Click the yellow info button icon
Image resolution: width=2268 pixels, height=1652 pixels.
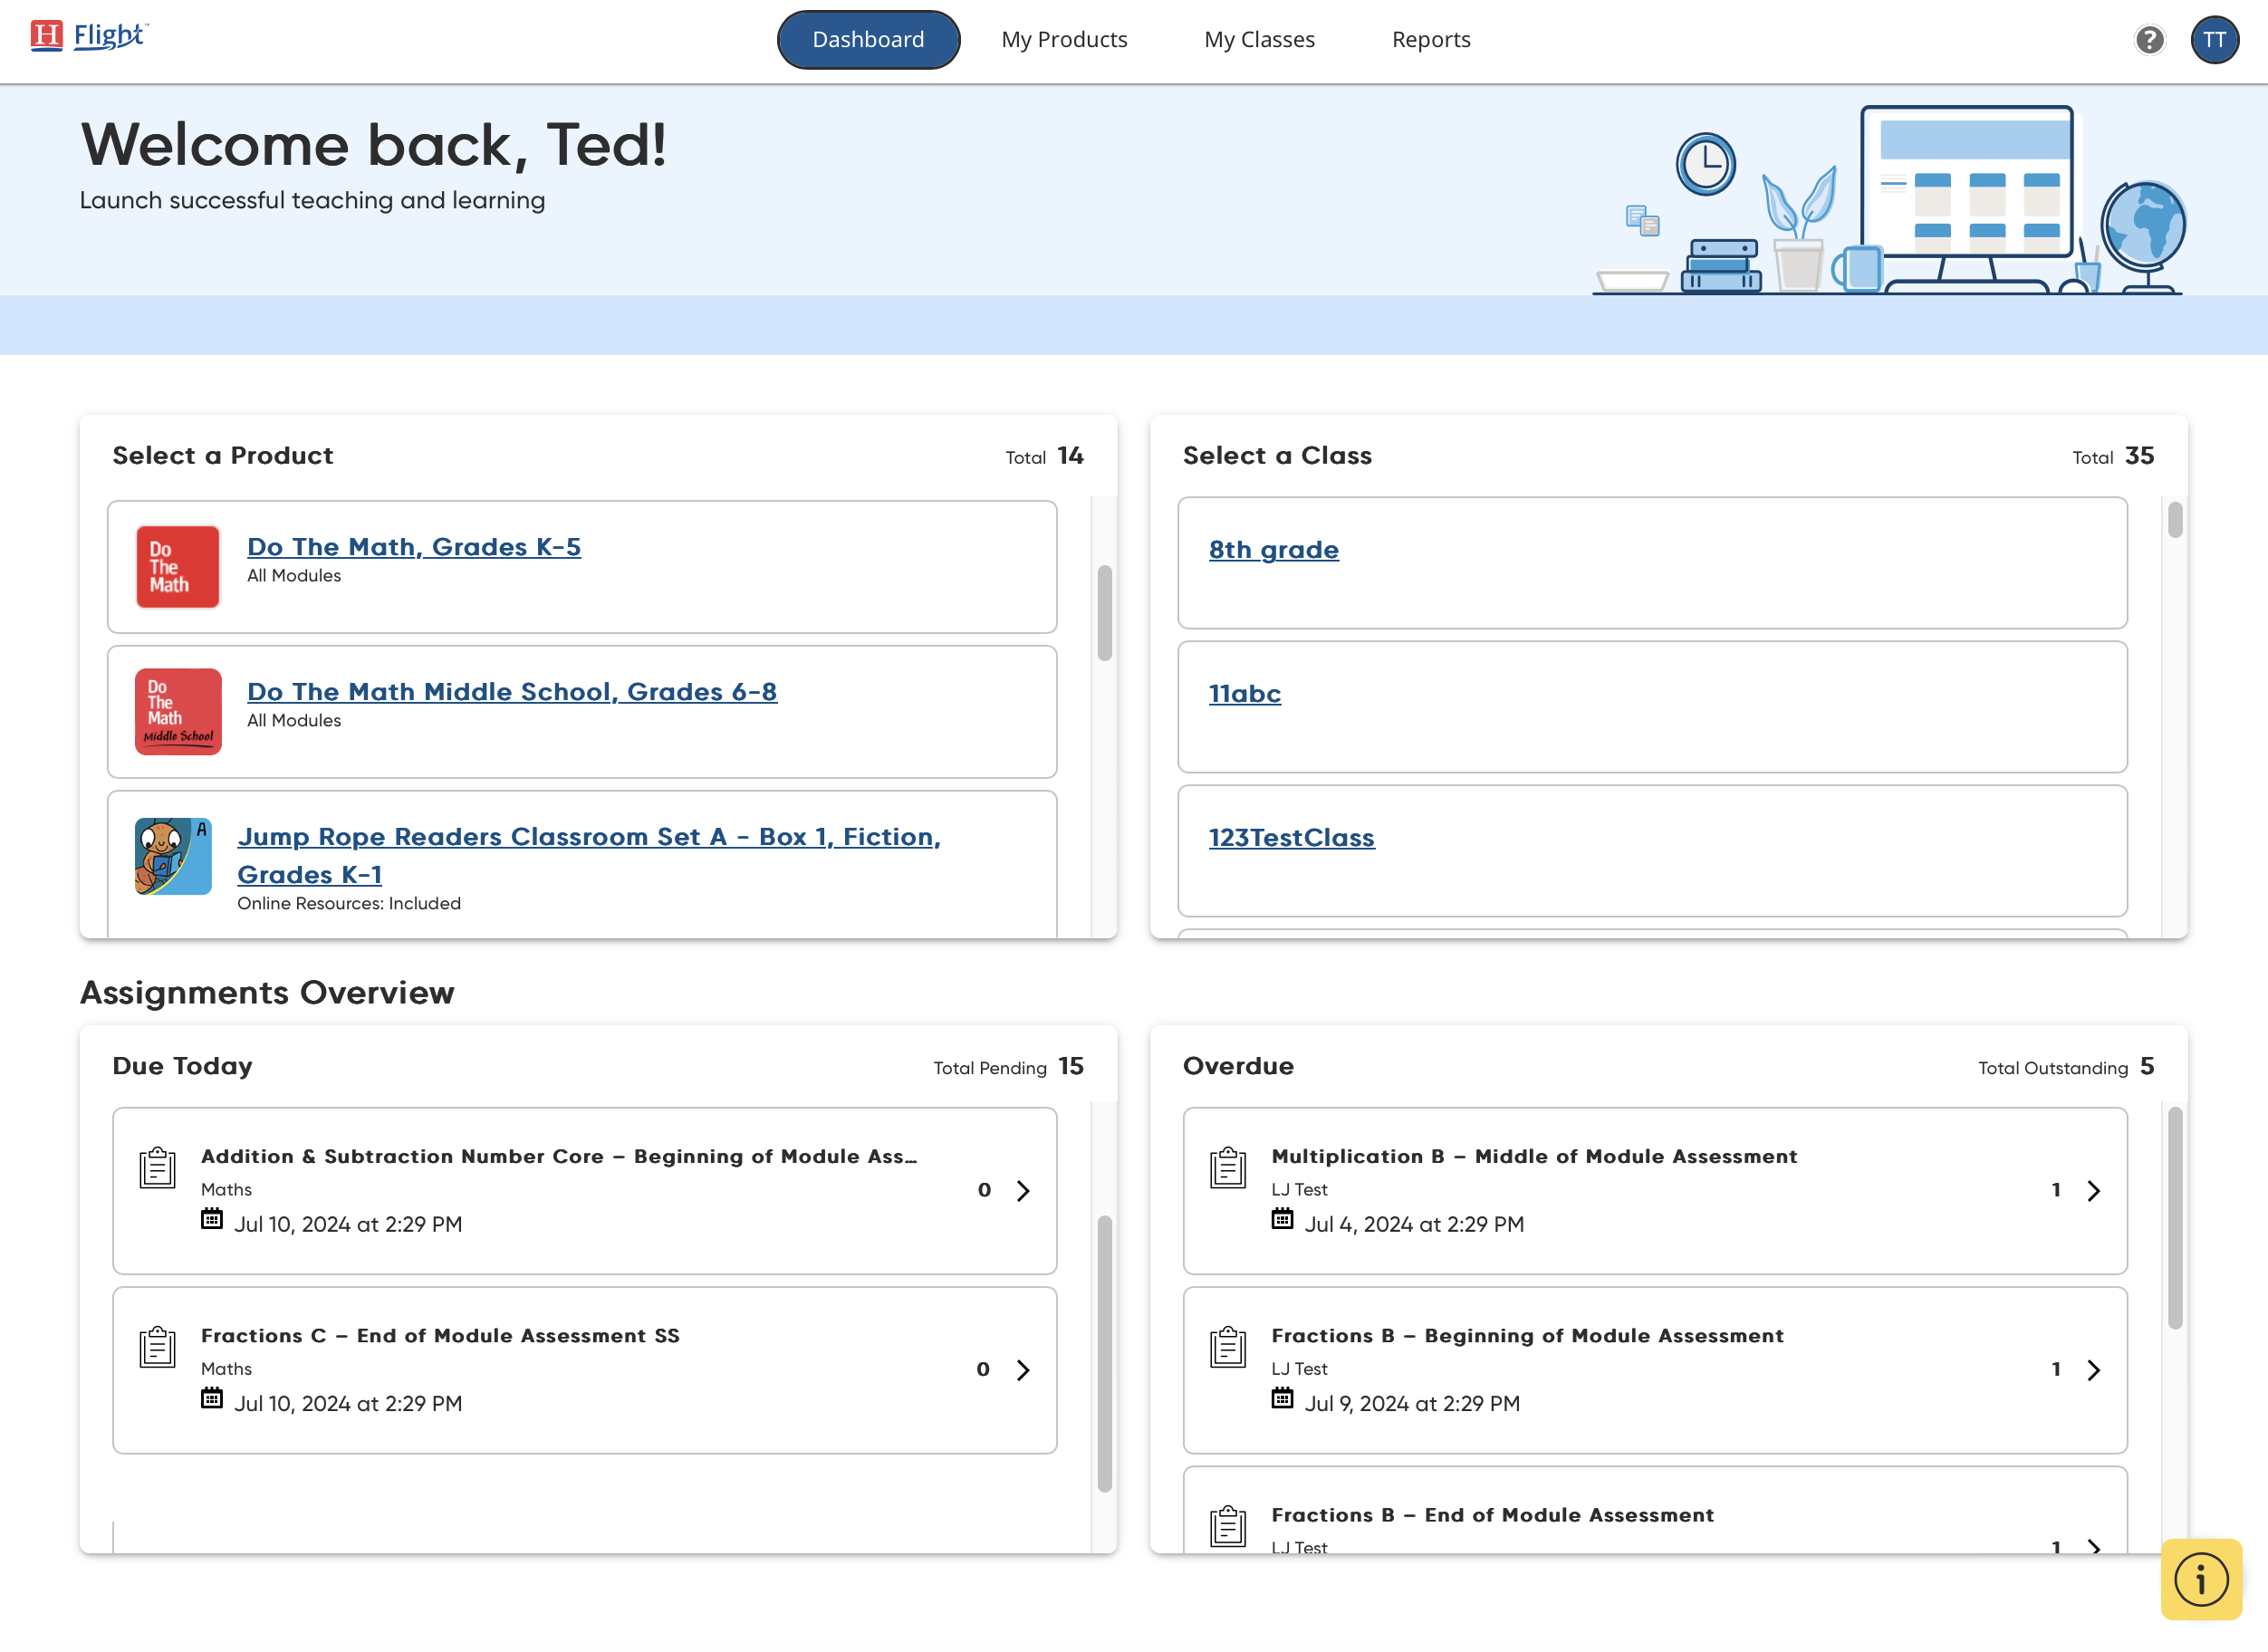click(x=2201, y=1579)
